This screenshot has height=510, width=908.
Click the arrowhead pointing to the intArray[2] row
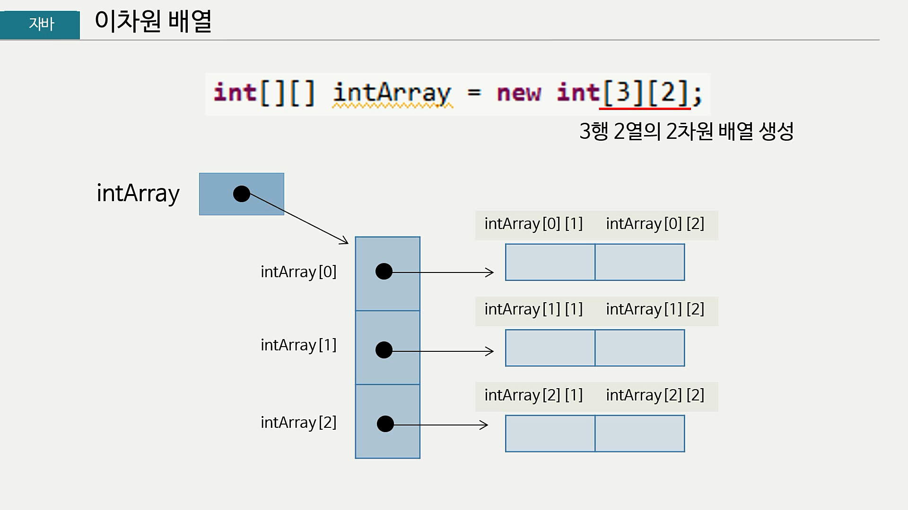point(484,425)
